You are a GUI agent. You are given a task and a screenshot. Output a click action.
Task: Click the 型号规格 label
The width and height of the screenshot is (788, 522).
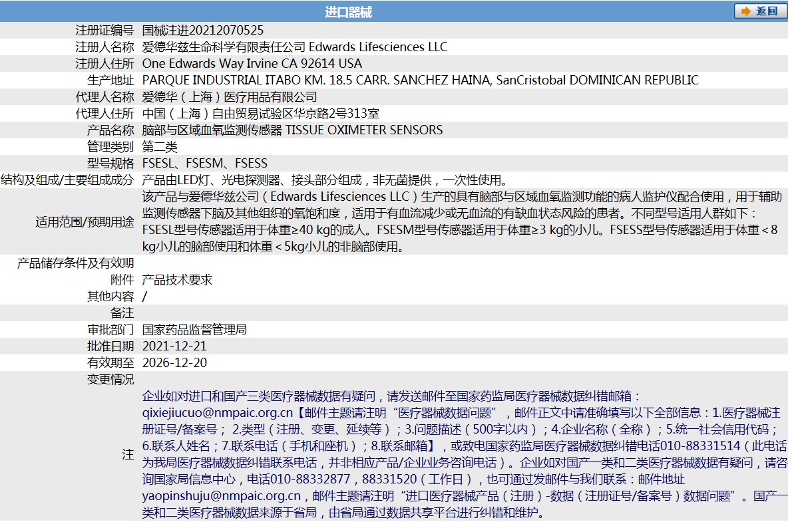(110, 163)
